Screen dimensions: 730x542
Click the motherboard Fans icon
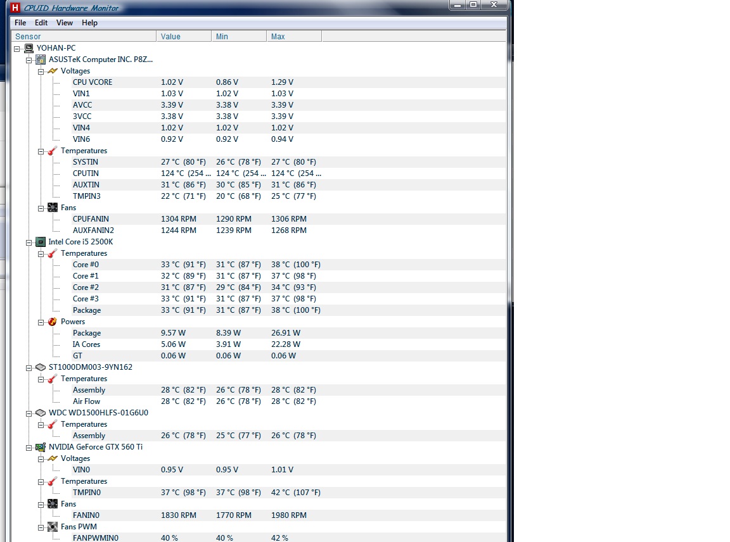point(53,208)
